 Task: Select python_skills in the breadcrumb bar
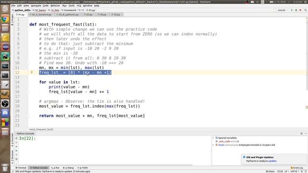[23, 10]
